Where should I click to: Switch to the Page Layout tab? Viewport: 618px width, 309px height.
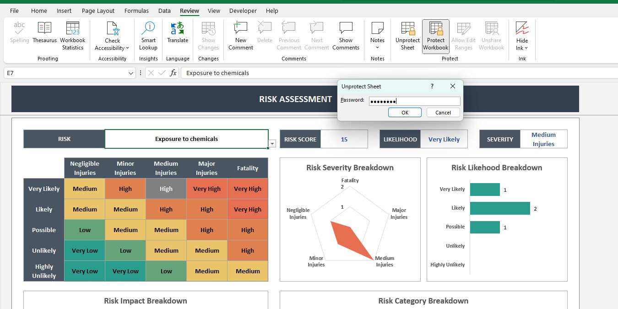coord(98,11)
